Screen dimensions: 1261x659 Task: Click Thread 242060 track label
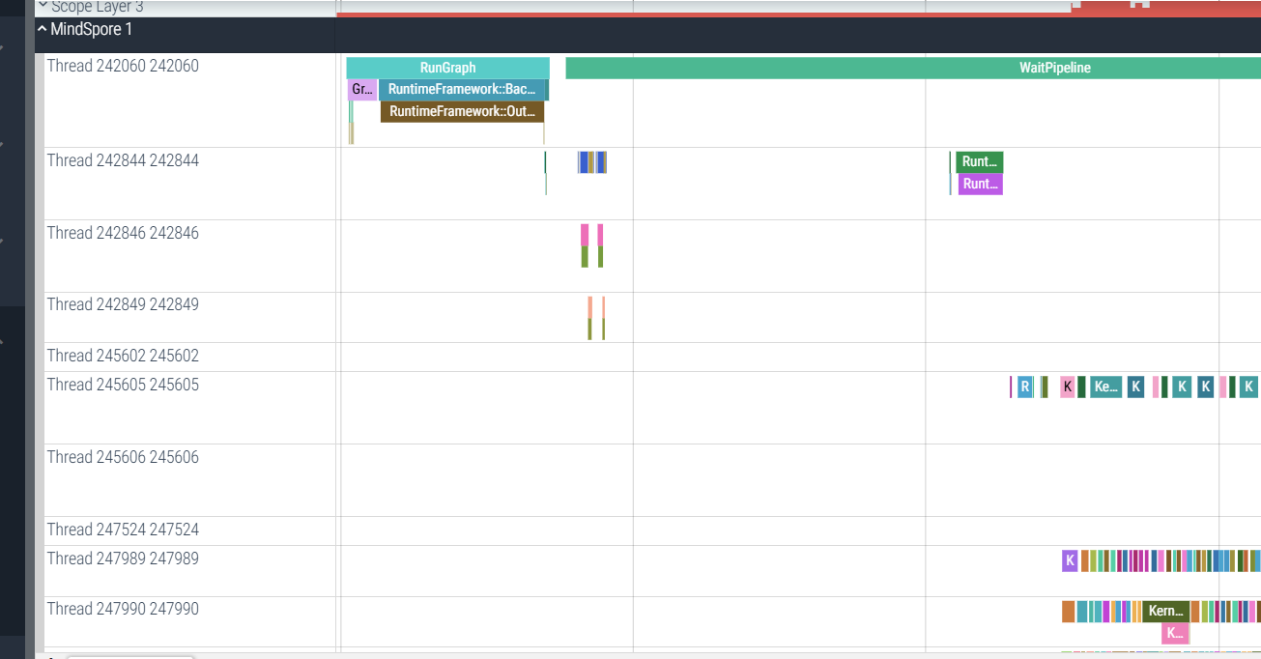coord(123,67)
